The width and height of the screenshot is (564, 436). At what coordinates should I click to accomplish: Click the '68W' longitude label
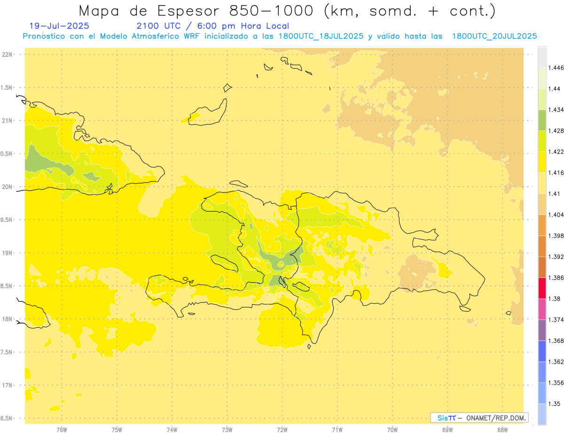click(x=502, y=430)
